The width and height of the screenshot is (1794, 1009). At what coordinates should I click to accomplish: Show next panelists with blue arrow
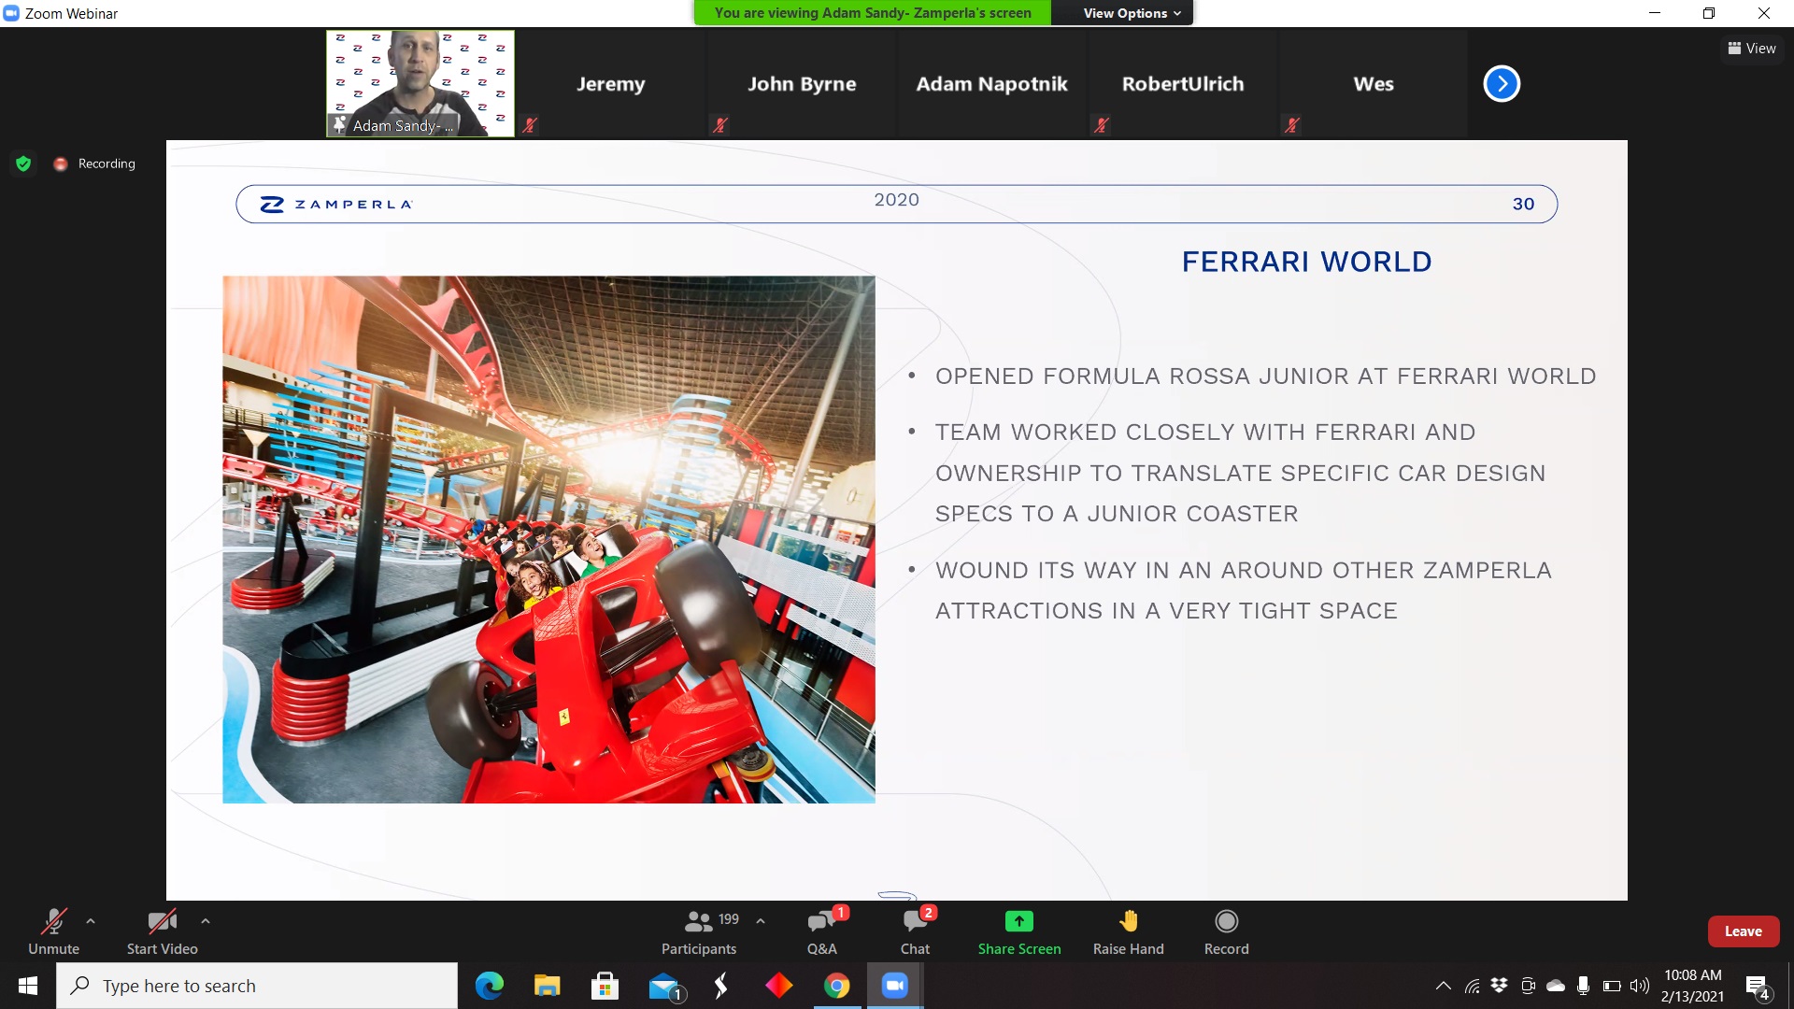(x=1502, y=84)
